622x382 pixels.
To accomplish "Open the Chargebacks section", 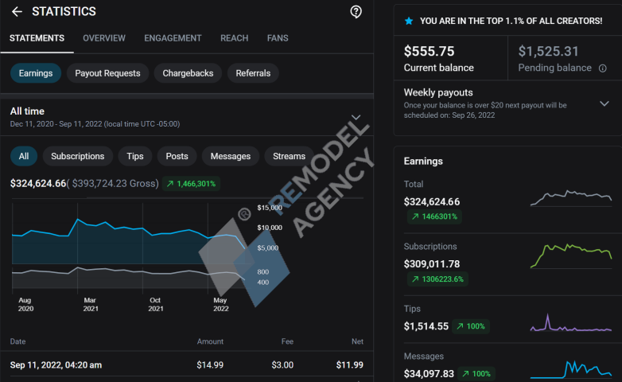I will click(x=188, y=73).
